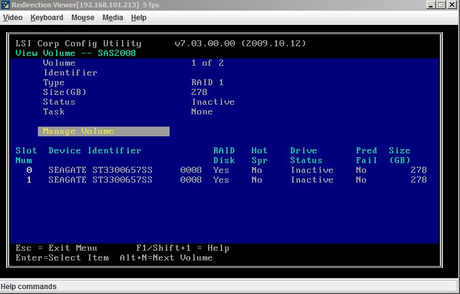Minimize the Redirection Viewer window

point(431,5)
